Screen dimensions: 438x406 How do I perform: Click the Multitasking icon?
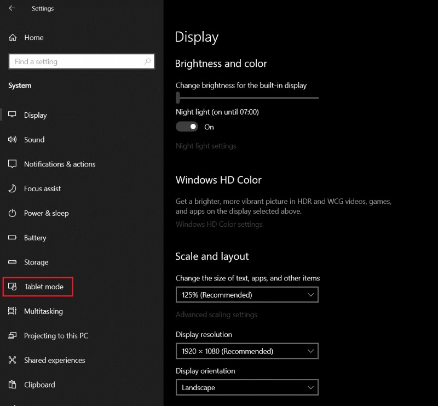coord(12,311)
